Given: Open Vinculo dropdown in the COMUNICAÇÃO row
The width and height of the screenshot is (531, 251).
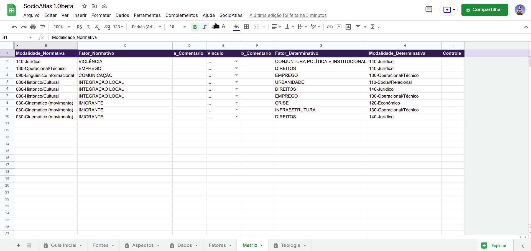Looking at the screenshot, I should pos(236,75).
